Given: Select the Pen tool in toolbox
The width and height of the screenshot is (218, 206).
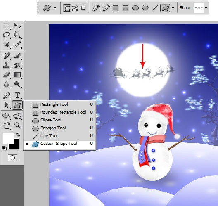Looking at the screenshot, I should pos(7,95).
